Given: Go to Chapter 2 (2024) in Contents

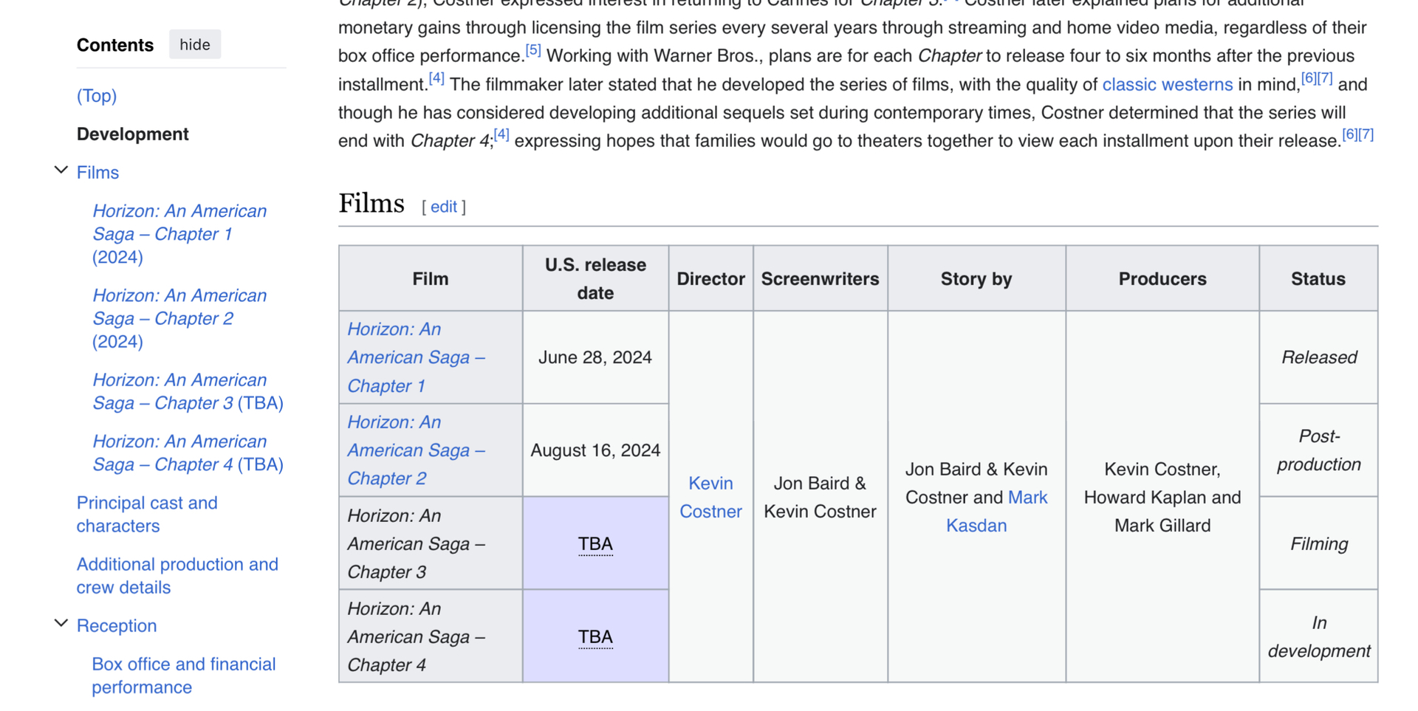Looking at the screenshot, I should 179,318.
